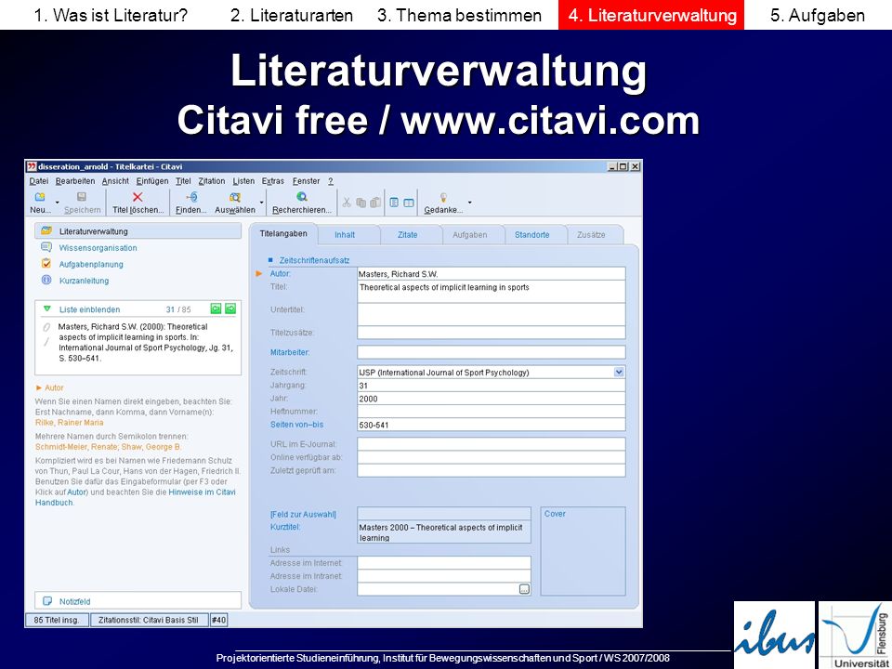Switch to the table view icon
892x669 pixels.
click(x=409, y=203)
